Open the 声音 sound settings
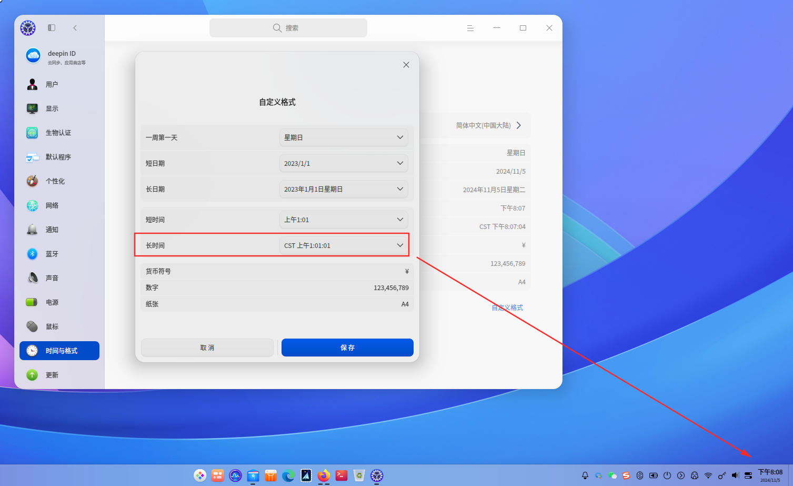Image resolution: width=793 pixels, height=486 pixels. click(59, 278)
